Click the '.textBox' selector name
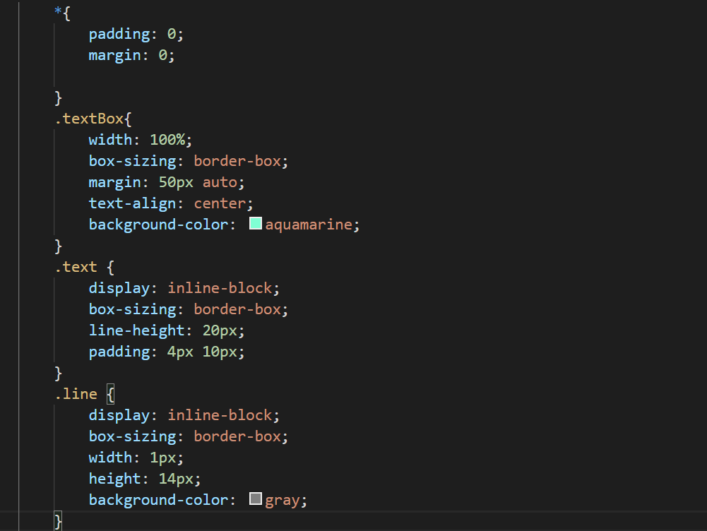Screen dimensions: 707x531 [x=89, y=119]
